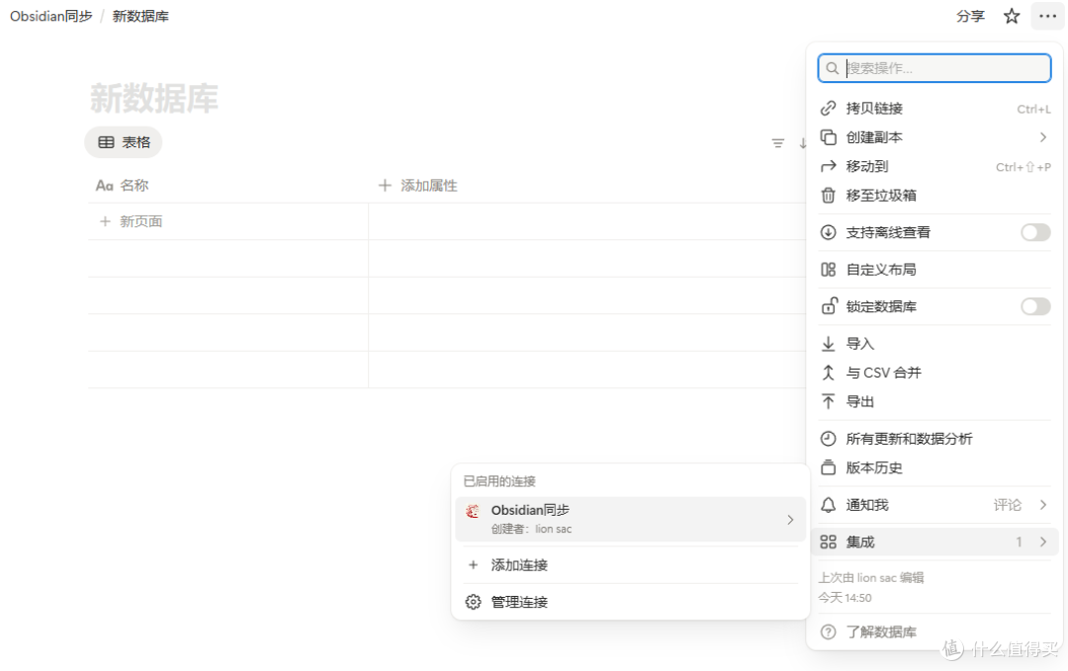Select 移至垃圾箱 menu entry
The width and height of the screenshot is (1068, 671).
tap(935, 196)
